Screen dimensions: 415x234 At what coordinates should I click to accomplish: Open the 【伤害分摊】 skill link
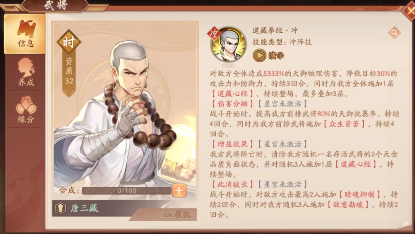pyautogui.click(x=232, y=104)
